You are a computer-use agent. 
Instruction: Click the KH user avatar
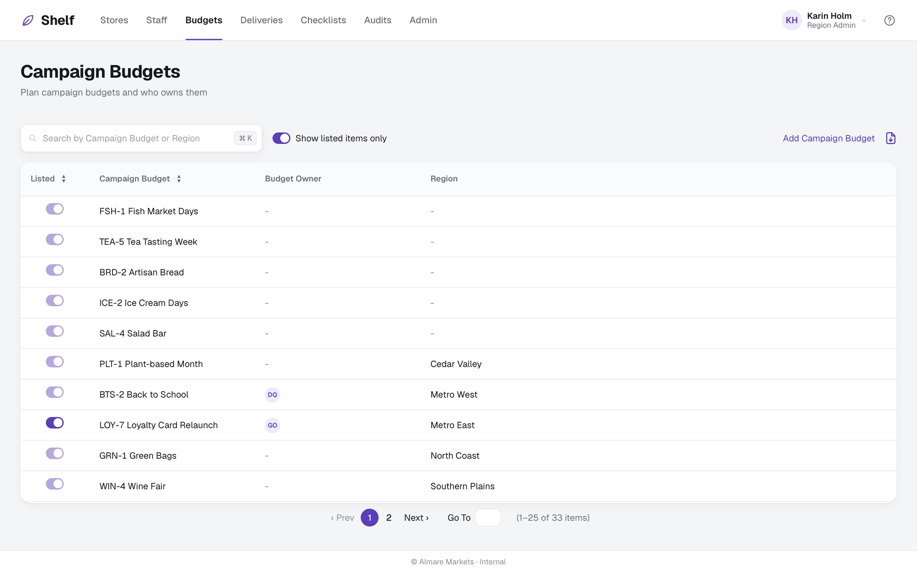pos(792,20)
